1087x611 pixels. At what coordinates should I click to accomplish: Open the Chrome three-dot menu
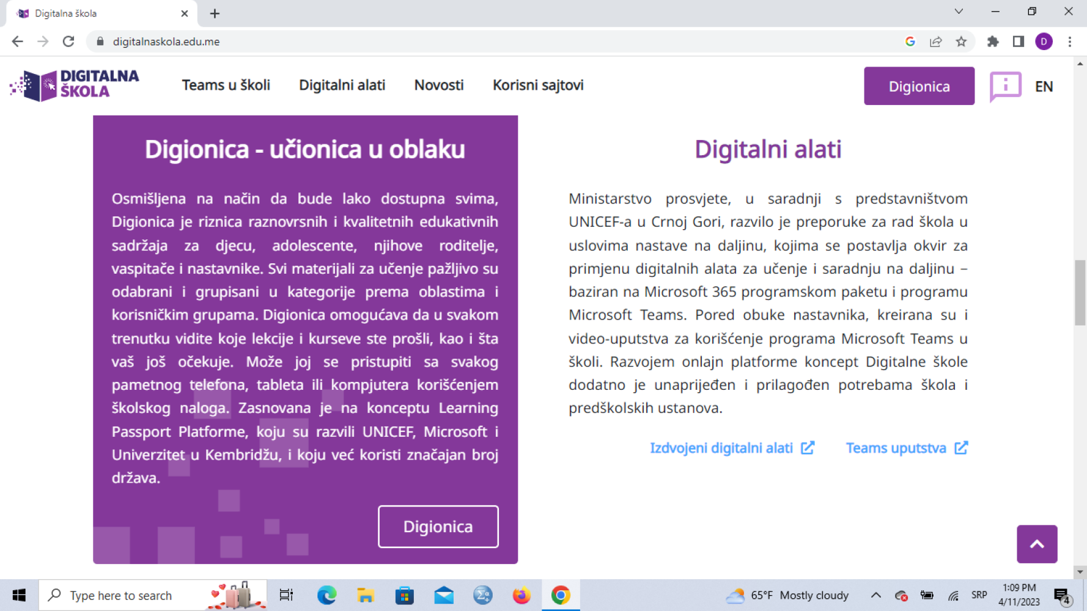click(1070, 42)
